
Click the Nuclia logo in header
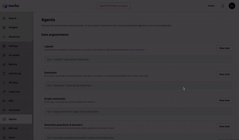pyautogui.click(x=10, y=6)
